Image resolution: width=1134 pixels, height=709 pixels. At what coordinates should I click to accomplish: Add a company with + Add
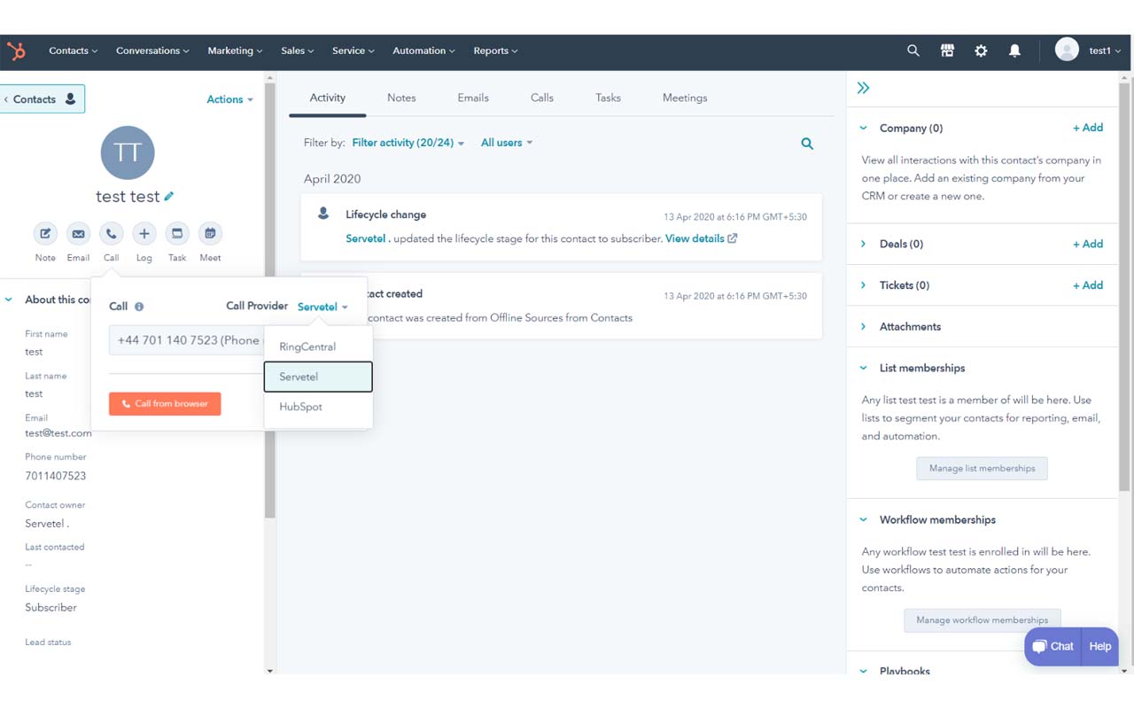(1088, 128)
